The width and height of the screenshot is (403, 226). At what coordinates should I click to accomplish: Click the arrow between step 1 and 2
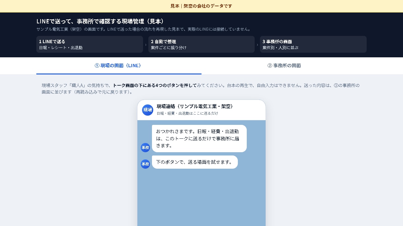point(146,45)
